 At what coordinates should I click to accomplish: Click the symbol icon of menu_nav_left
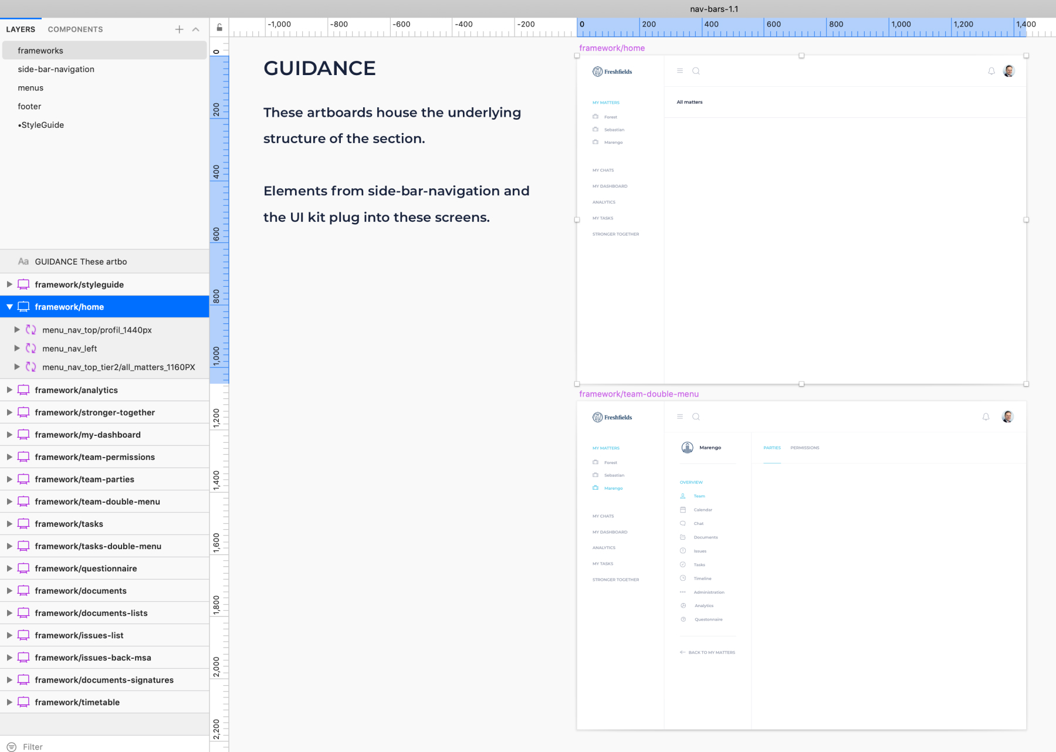31,348
